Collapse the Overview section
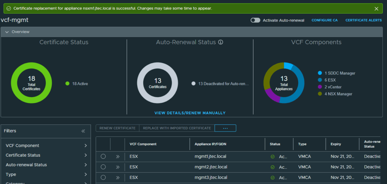Viewport: 387px width, 184px height. [x=7, y=32]
